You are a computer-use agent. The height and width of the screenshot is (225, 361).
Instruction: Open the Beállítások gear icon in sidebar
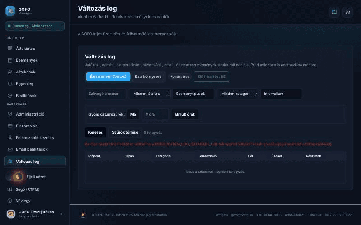(x=10, y=95)
